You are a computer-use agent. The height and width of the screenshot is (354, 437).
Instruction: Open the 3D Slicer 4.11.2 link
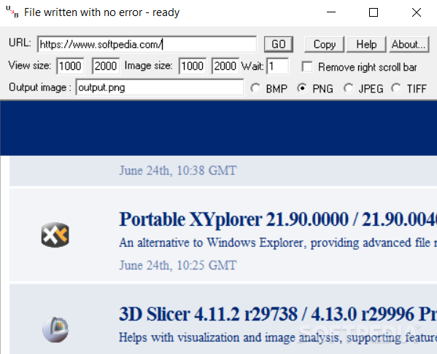click(278, 314)
